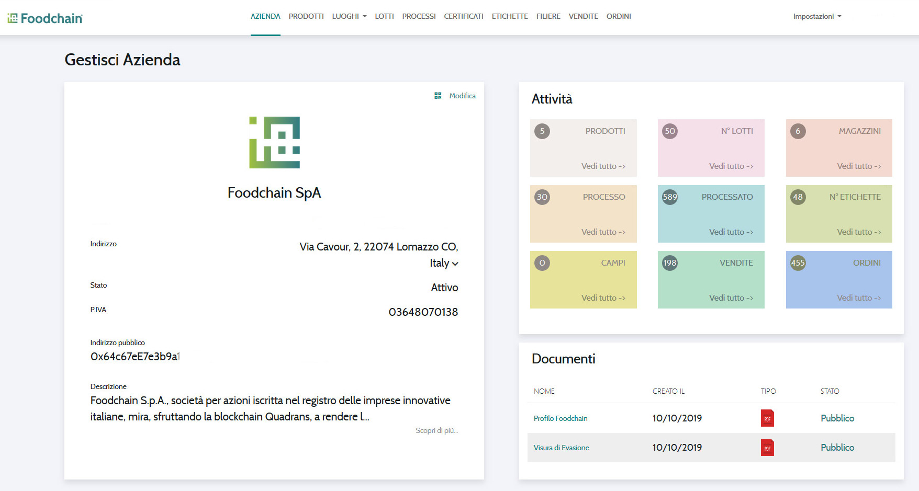
Task: Click the 30 count badge on Processo
Action: point(542,197)
